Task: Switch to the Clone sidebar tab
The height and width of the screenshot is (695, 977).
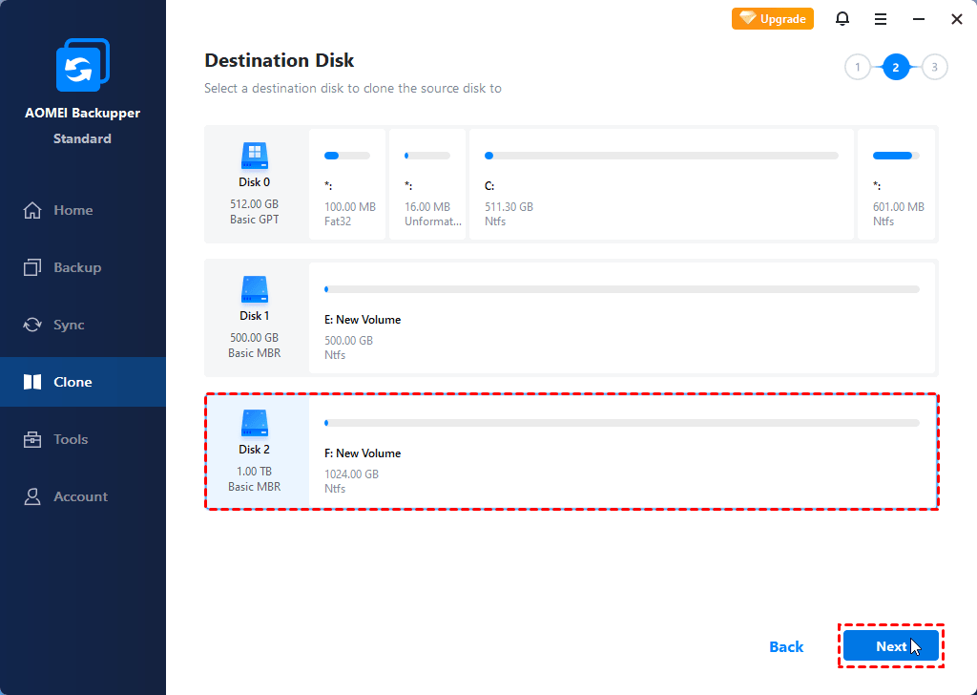Action: [x=73, y=383]
